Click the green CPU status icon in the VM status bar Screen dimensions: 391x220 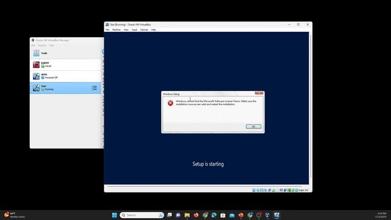click(x=289, y=190)
